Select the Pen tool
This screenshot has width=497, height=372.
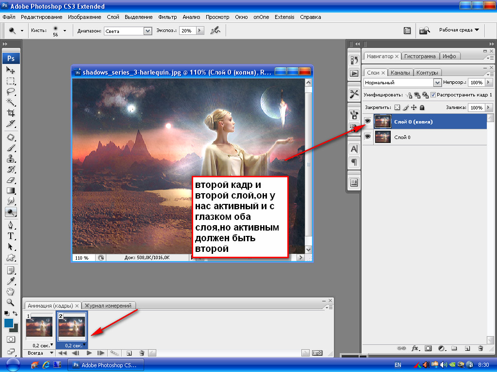(11, 225)
